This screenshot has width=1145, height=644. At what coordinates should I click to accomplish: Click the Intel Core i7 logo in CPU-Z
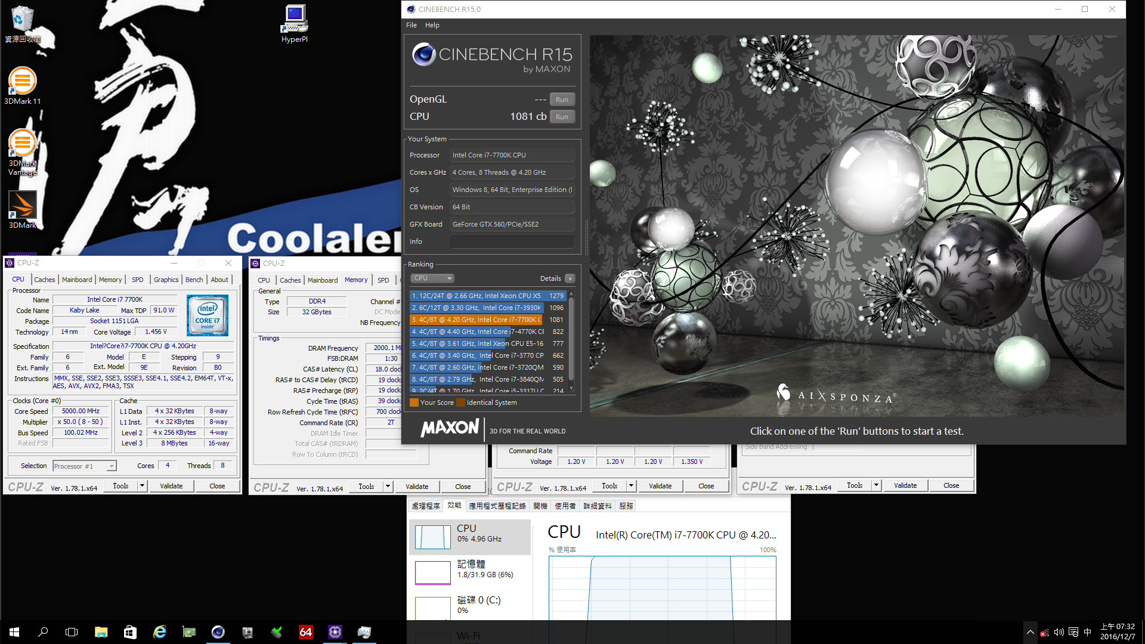coord(208,315)
